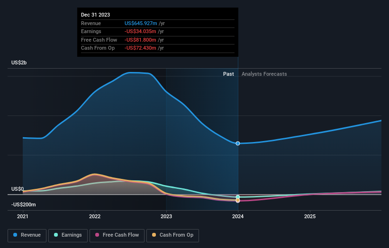The width and height of the screenshot is (389, 248).
Task: Click the US$2b y-axis label
Action: tap(19, 62)
